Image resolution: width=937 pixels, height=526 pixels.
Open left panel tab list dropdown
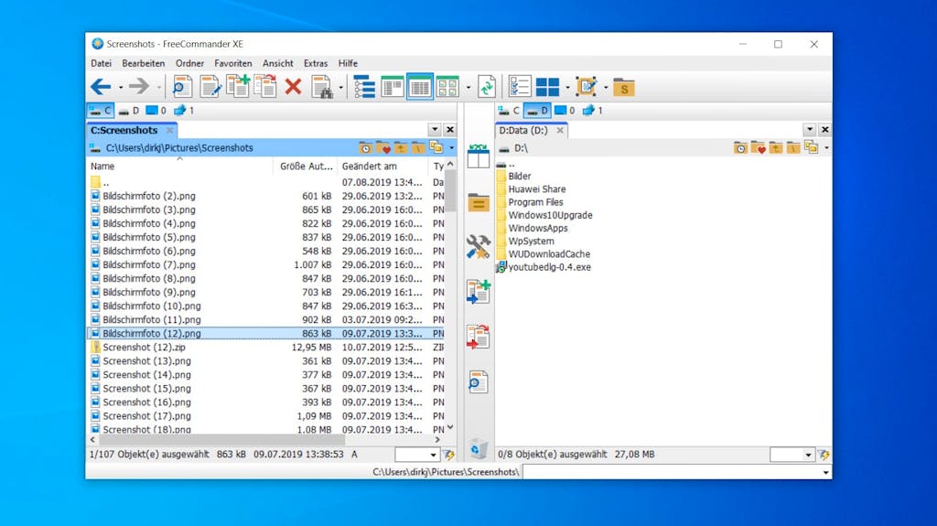(435, 130)
